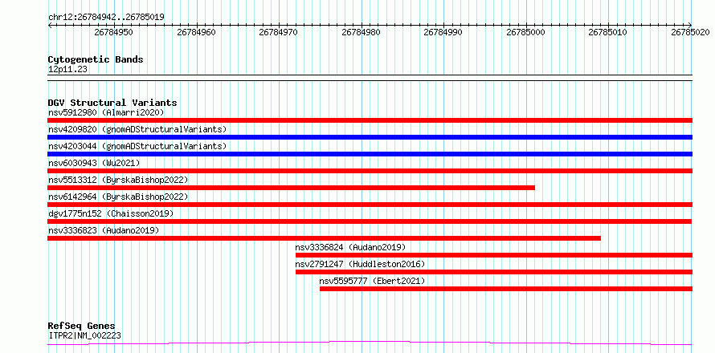Open the nsv6030943 (Wu2021) variant label

pos(94,163)
